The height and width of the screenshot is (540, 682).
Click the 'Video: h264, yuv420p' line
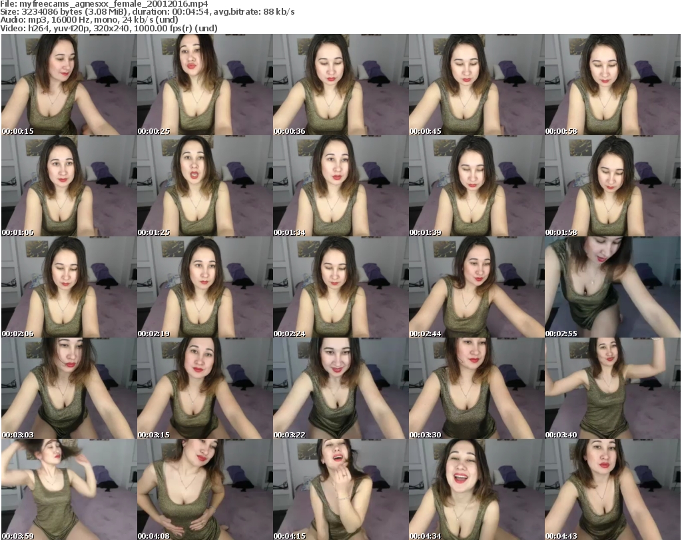pos(109,28)
